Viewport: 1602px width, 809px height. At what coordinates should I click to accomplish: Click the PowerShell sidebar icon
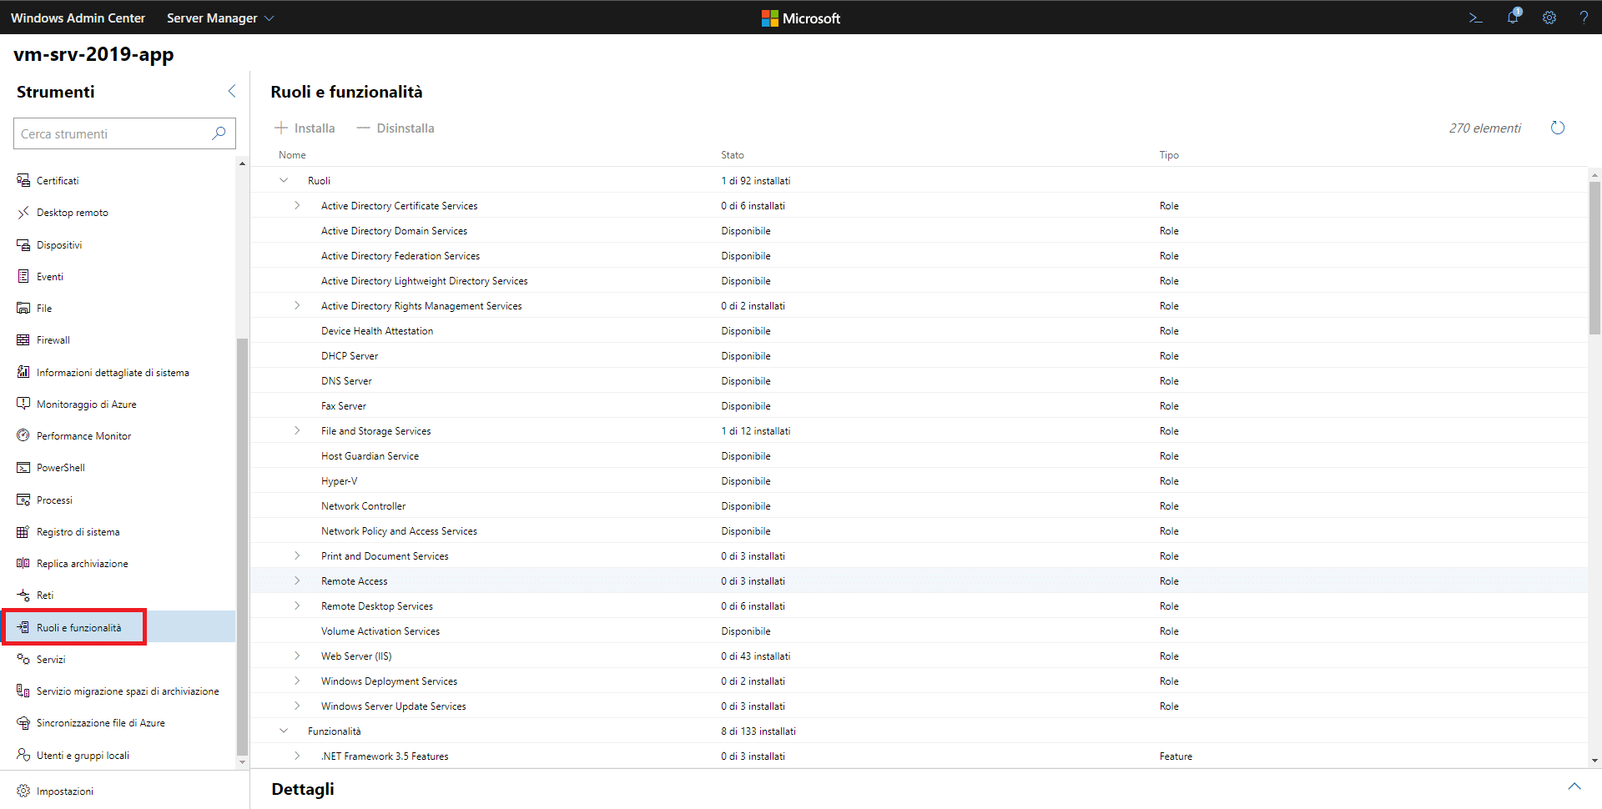point(23,467)
